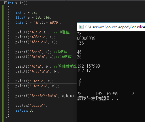Click the 'int a = 38' declaration
The image size is (145, 122).
click(x=27, y=13)
